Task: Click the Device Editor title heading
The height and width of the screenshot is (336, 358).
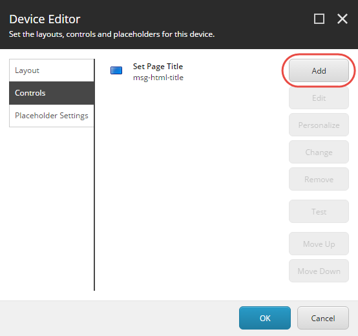Action: (x=45, y=19)
